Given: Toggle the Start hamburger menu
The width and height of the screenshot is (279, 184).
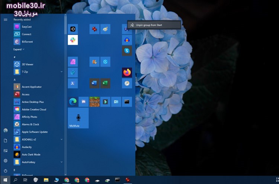Looking at the screenshot, I should coord(5,19).
